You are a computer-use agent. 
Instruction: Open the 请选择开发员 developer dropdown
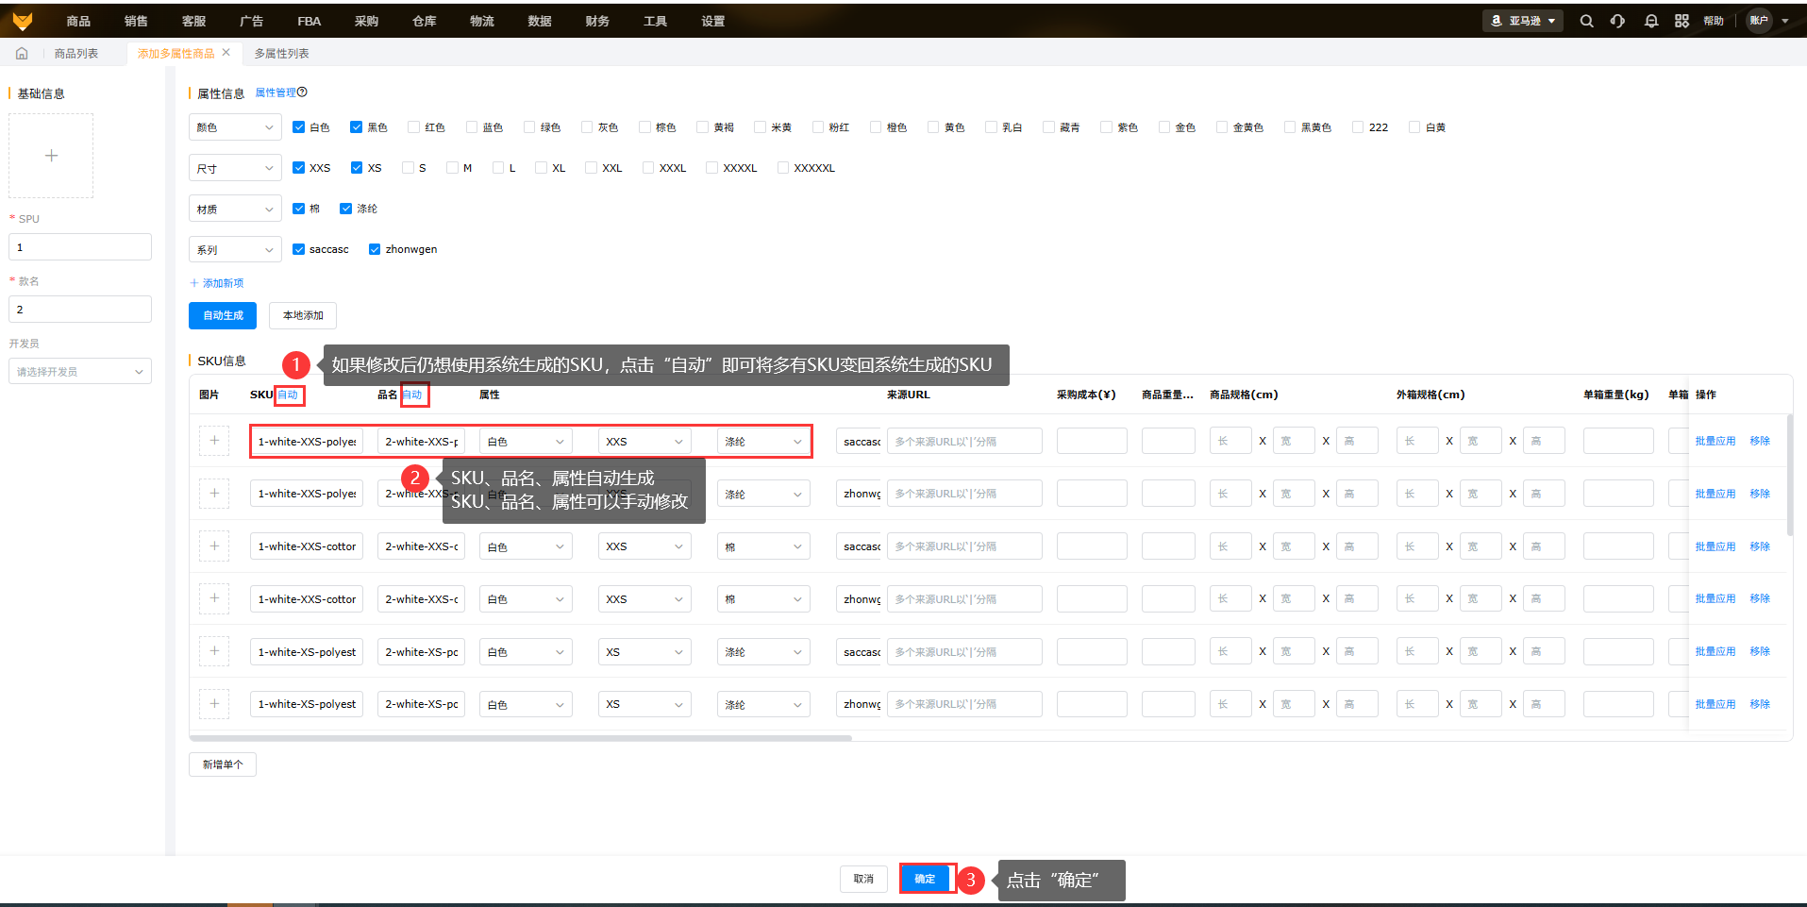coord(80,372)
